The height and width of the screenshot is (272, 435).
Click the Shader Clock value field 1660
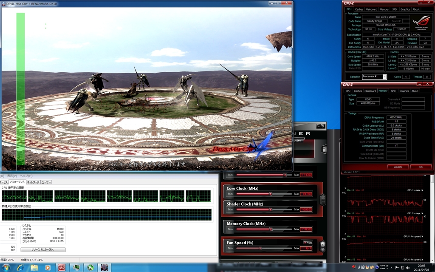[306, 210]
